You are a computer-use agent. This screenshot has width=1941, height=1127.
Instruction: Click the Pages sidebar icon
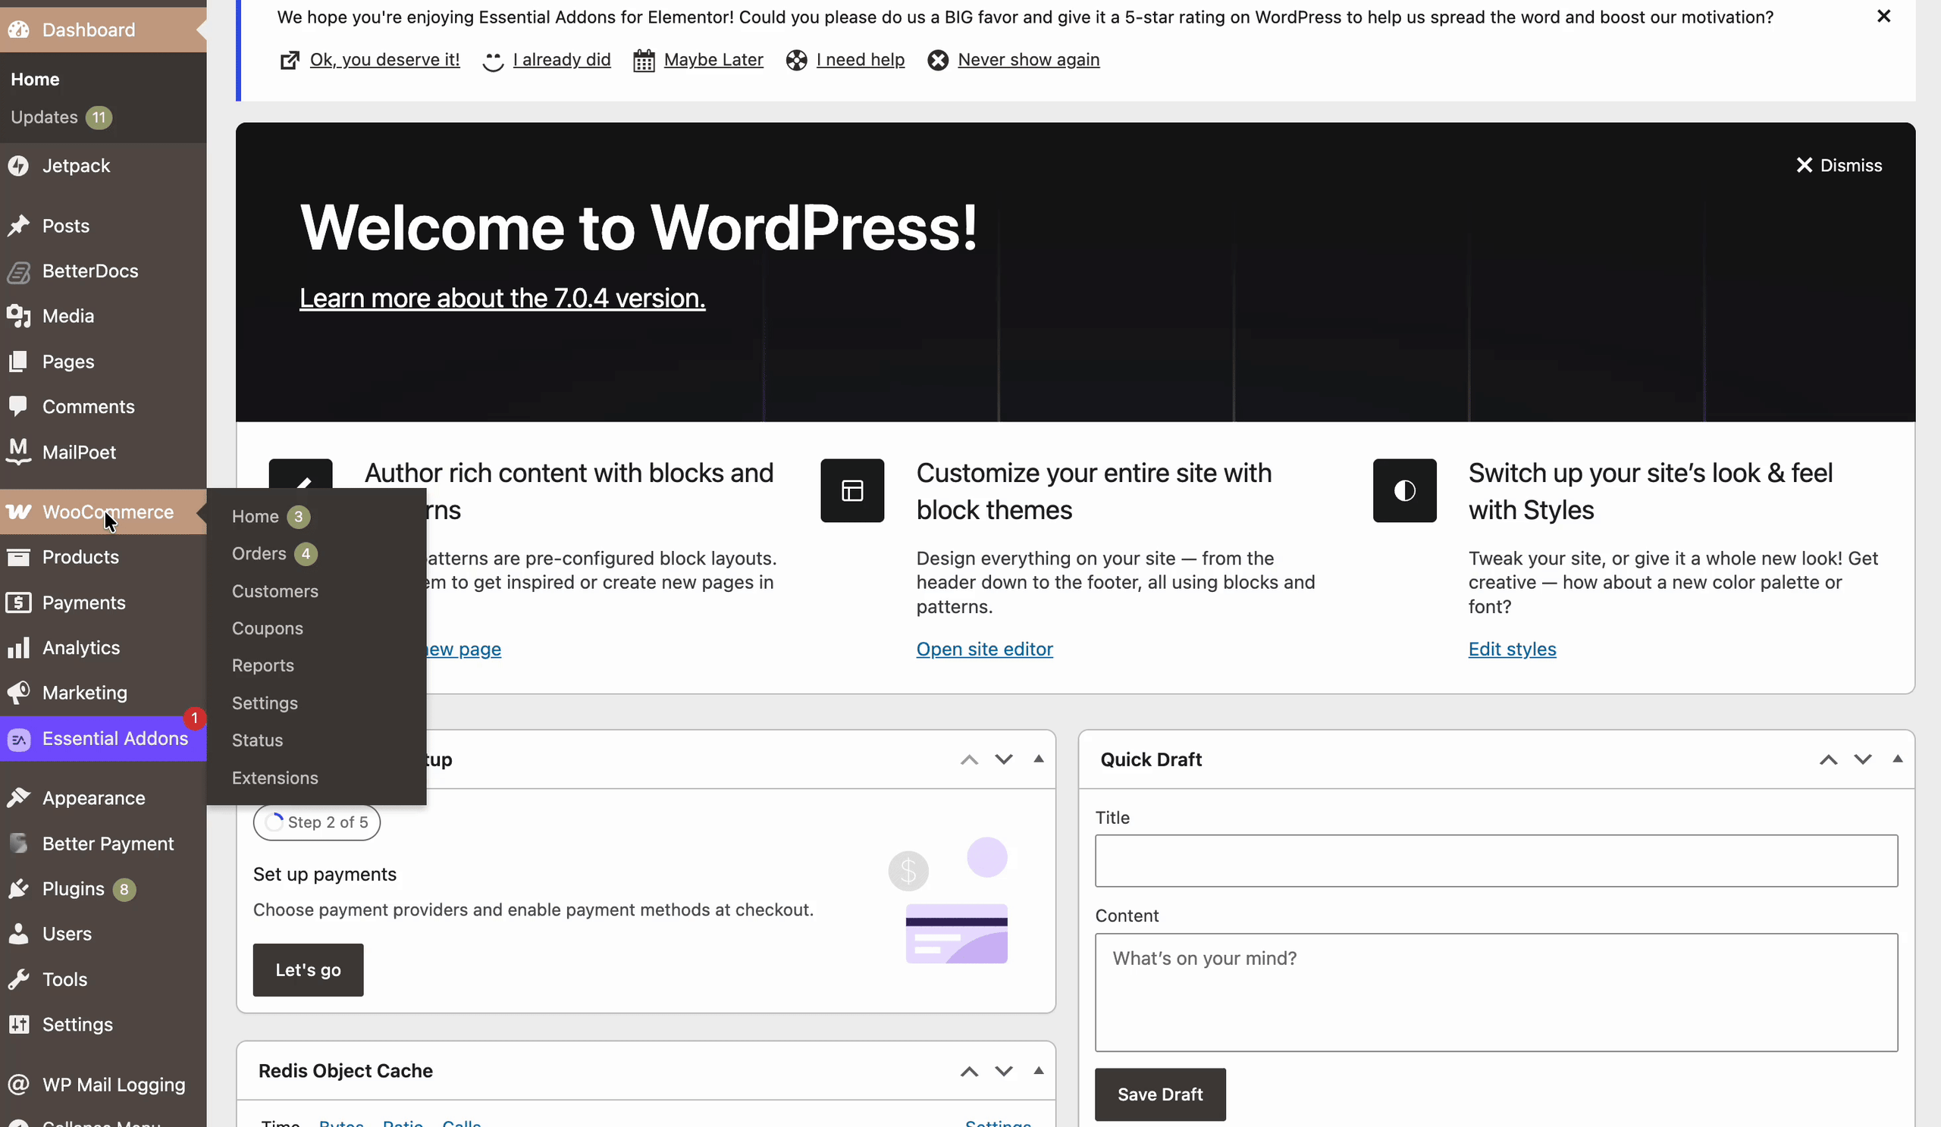[18, 361]
